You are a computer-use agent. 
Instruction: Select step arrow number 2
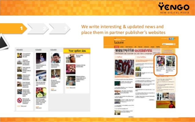pyautogui.click(x=38, y=29)
